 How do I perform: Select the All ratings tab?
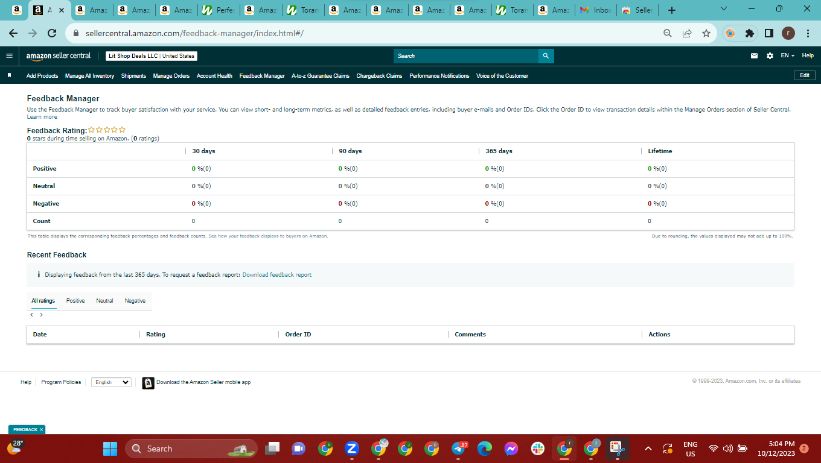(x=43, y=301)
